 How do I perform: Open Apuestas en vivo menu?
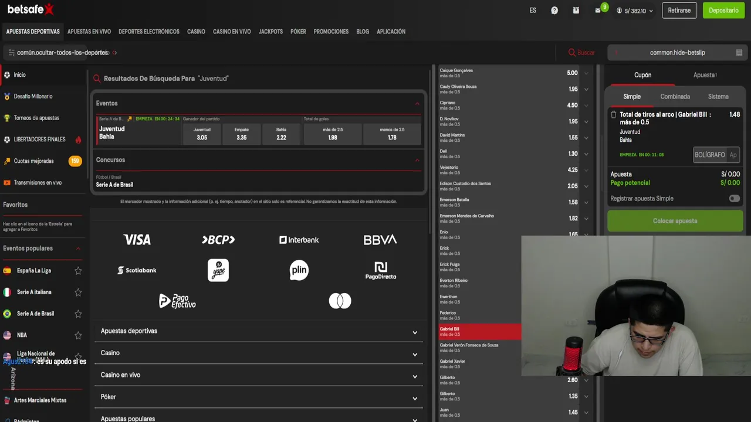[89, 32]
